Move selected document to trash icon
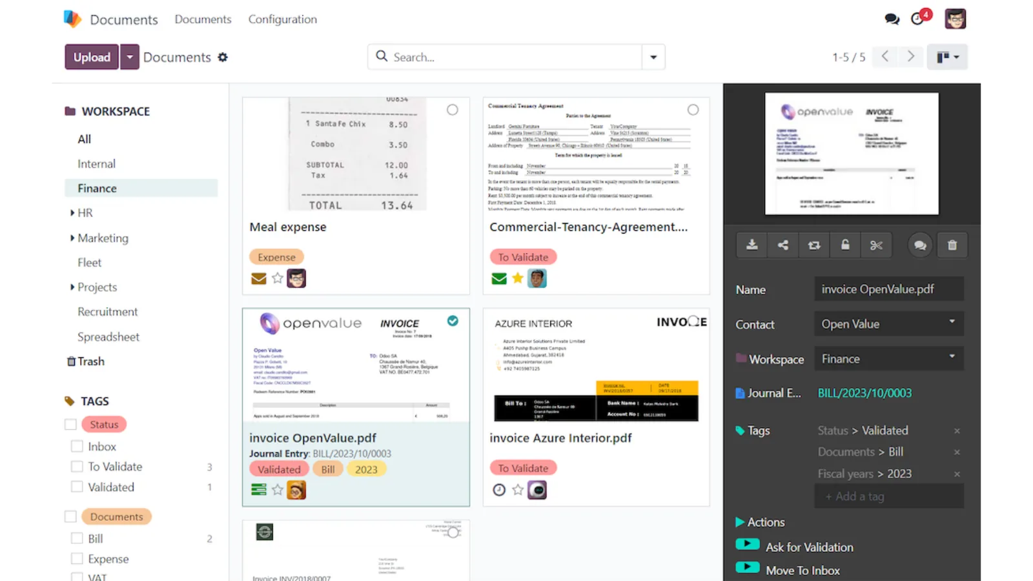This screenshot has width=1033, height=581. 952,245
